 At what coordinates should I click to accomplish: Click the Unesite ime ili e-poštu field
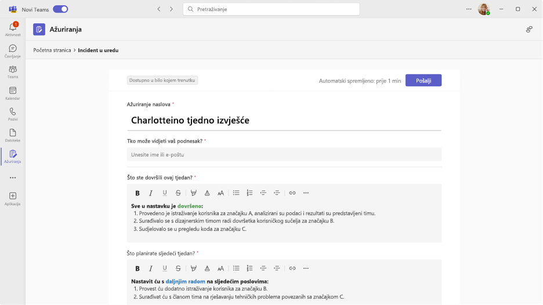[284, 154]
